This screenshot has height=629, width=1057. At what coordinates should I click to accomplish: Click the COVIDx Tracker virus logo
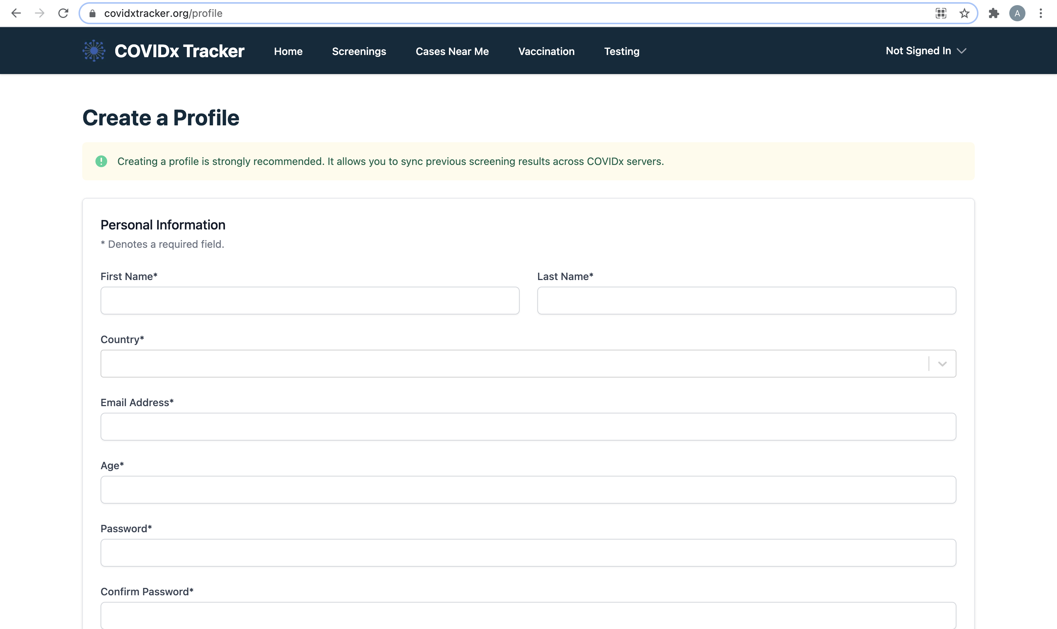[x=94, y=51]
